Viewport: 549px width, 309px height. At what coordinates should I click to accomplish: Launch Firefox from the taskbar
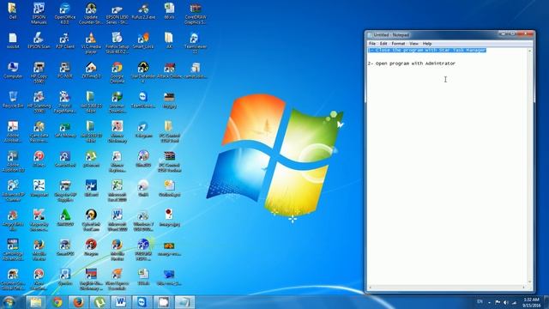click(78, 302)
